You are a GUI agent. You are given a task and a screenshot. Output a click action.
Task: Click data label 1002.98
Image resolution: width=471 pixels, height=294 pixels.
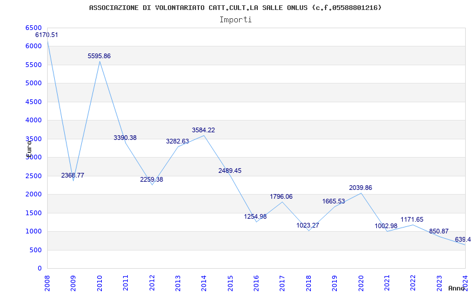coord(386,226)
